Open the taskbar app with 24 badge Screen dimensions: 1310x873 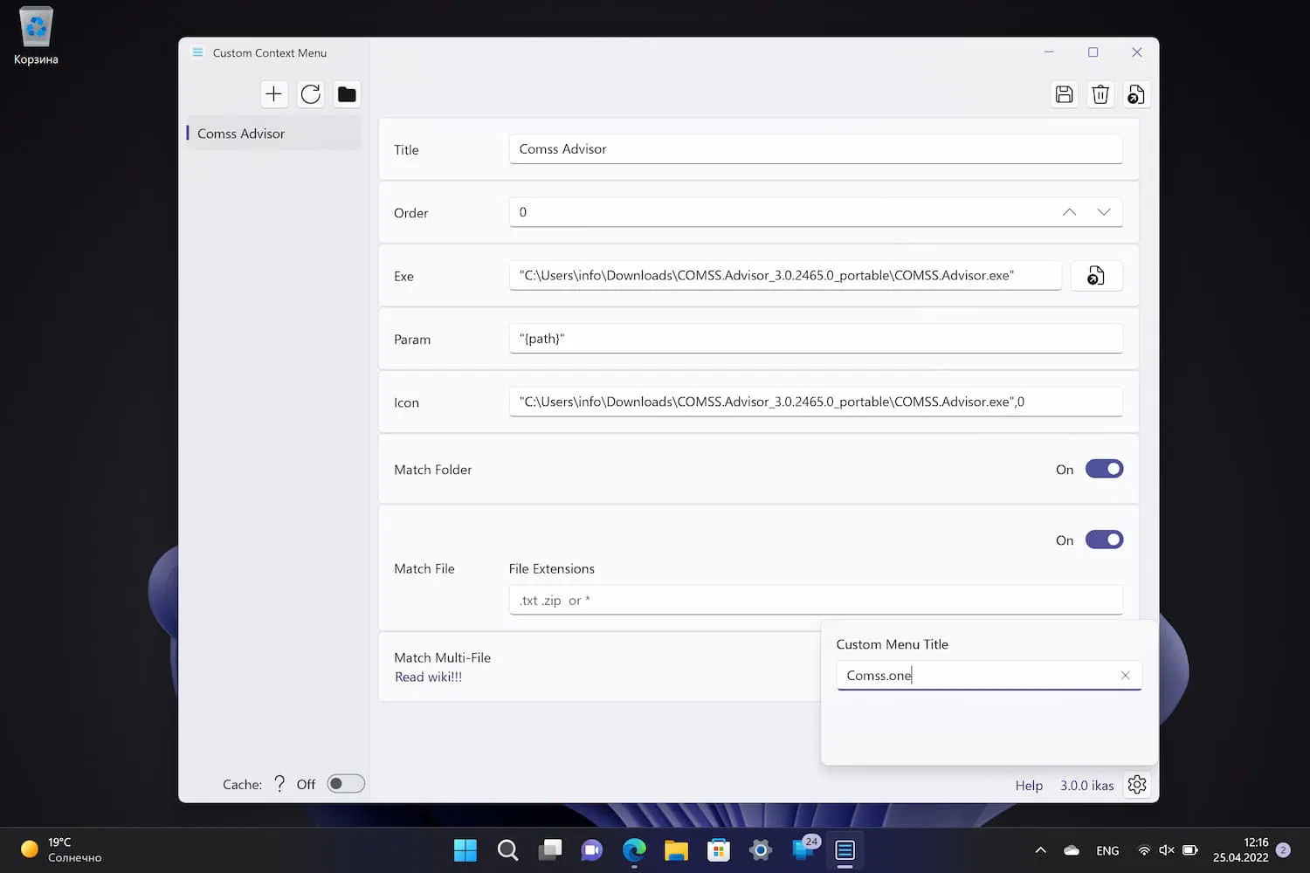(803, 849)
